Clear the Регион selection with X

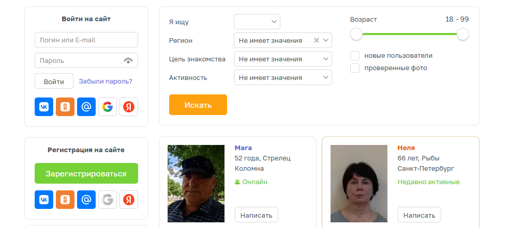(317, 40)
